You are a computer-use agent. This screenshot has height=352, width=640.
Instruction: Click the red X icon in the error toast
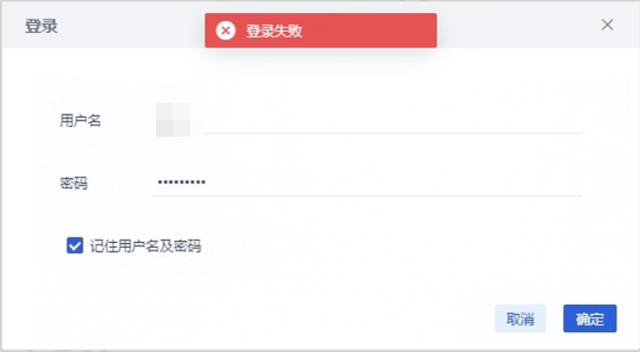[226, 31]
